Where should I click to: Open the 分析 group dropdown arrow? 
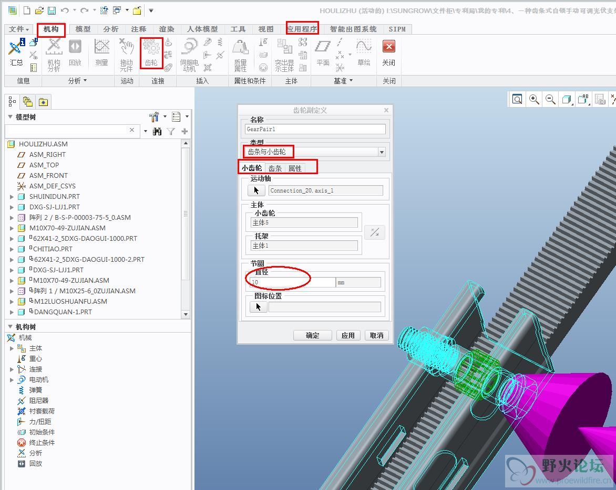[85, 80]
